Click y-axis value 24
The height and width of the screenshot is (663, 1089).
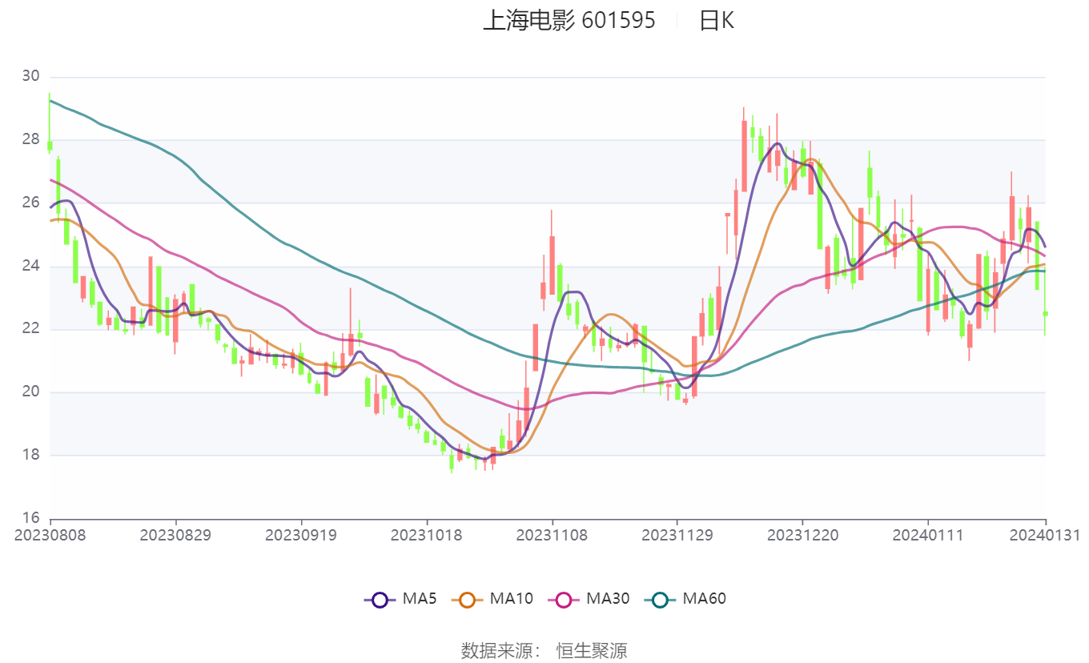(30, 267)
